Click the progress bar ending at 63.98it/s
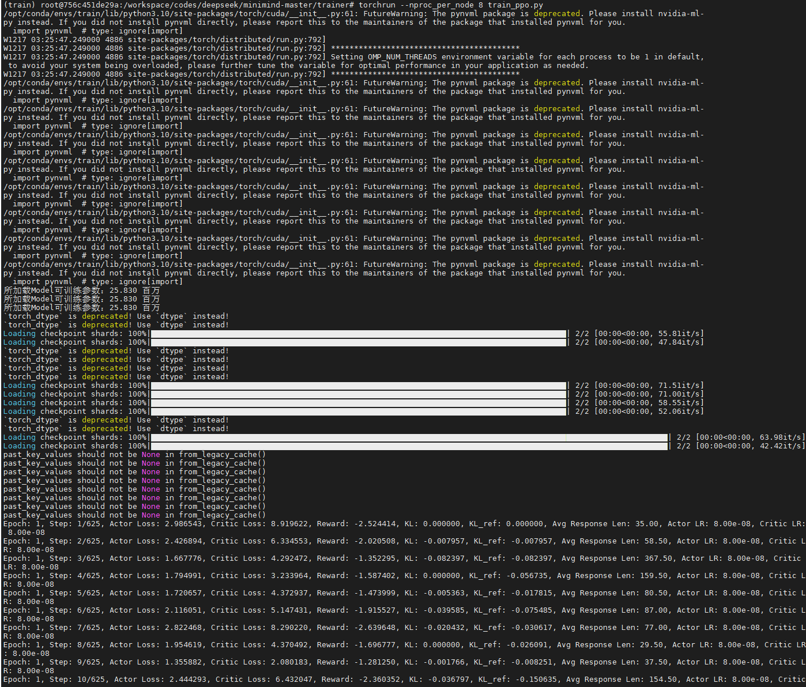The width and height of the screenshot is (806, 687). pos(409,437)
